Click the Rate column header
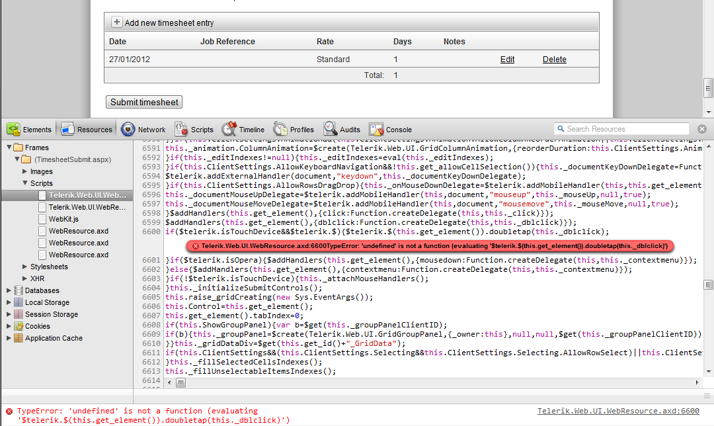Image resolution: width=714 pixels, height=426 pixels. pyautogui.click(x=325, y=42)
